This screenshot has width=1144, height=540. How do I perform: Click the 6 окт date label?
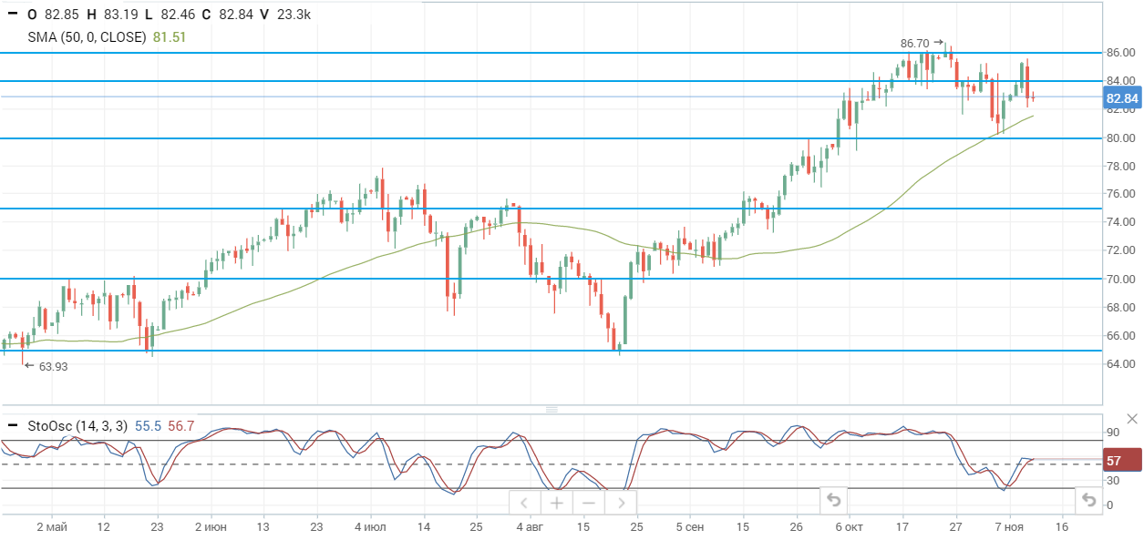tap(848, 527)
